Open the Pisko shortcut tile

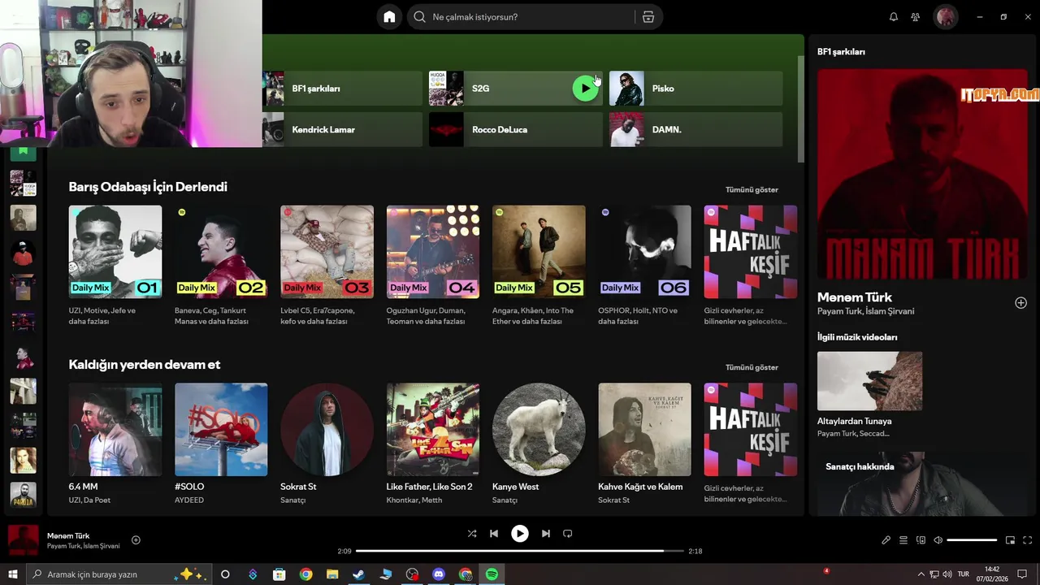coord(695,89)
